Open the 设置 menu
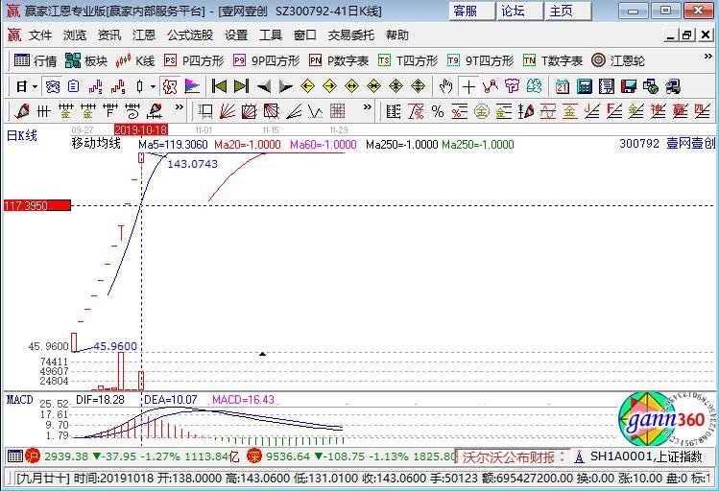719x491 pixels. (236, 35)
